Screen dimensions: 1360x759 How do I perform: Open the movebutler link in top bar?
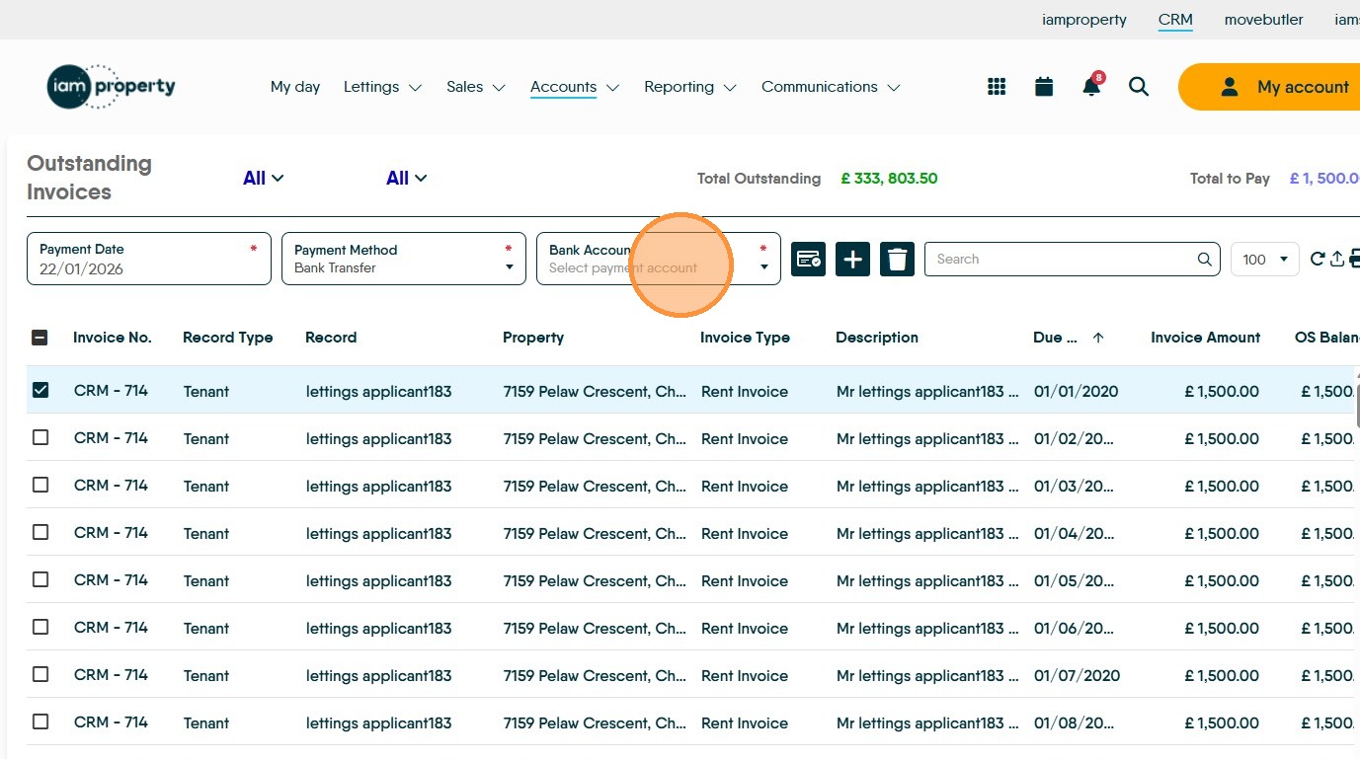pos(1263,20)
